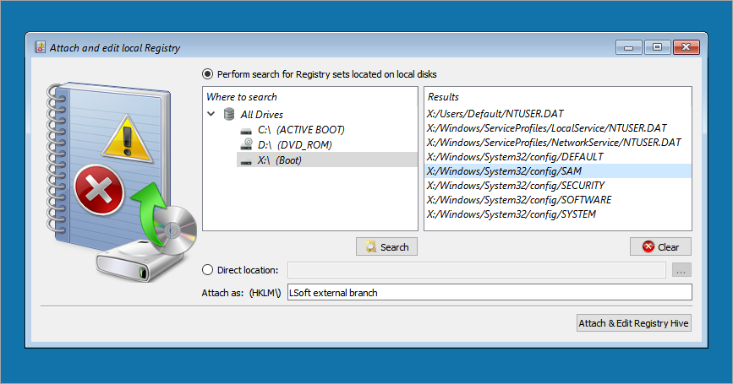Image resolution: width=733 pixels, height=384 pixels.
Task: Select the D:\ (DVD_ROM) drive entry
Action: pos(294,145)
